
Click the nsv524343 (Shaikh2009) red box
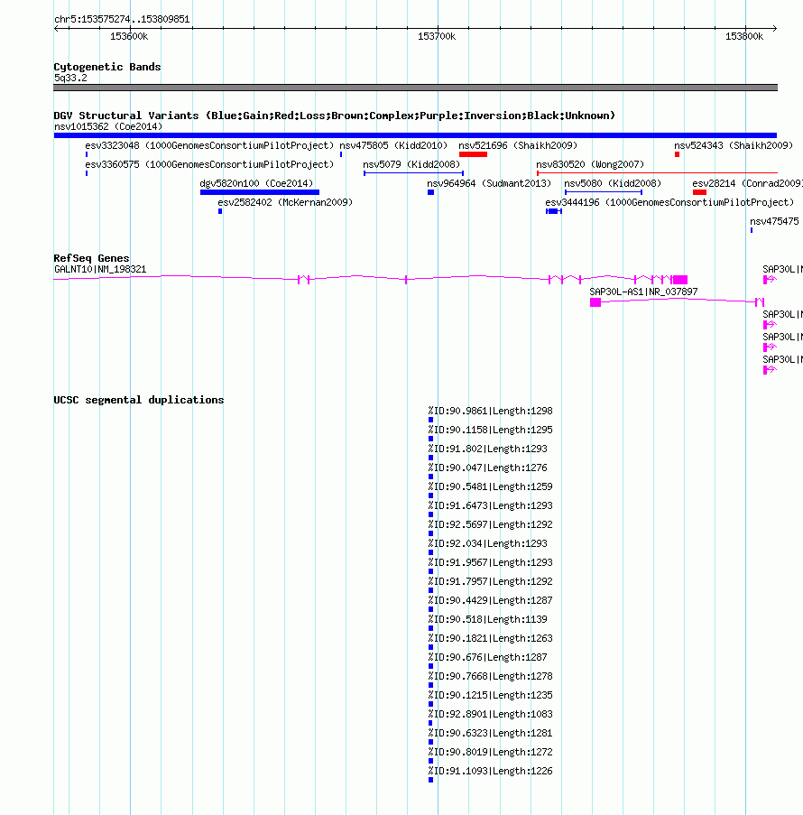point(678,154)
